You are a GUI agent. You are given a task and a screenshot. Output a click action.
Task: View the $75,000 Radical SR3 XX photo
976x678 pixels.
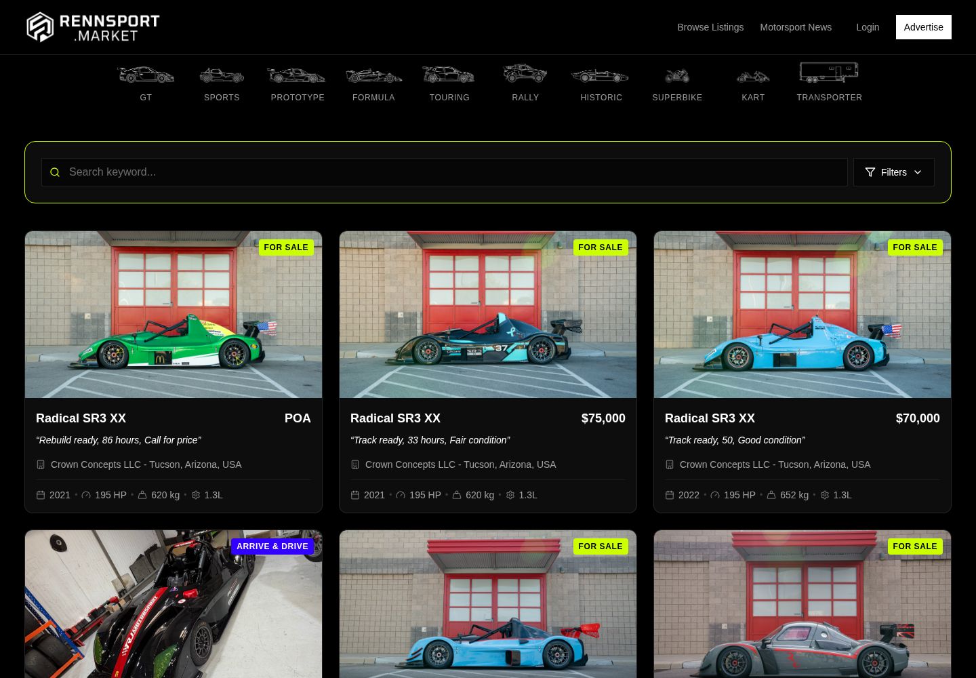click(x=488, y=315)
